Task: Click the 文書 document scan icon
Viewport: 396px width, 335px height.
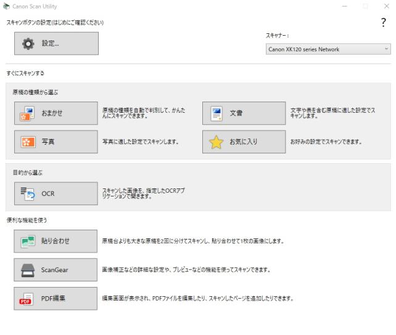Action: 217,113
